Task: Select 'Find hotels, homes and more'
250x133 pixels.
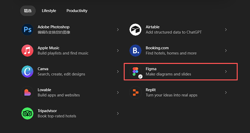Action: [171, 53]
